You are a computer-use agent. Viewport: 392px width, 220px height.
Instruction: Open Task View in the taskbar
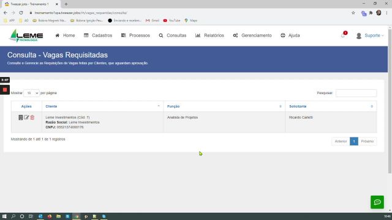31,216
